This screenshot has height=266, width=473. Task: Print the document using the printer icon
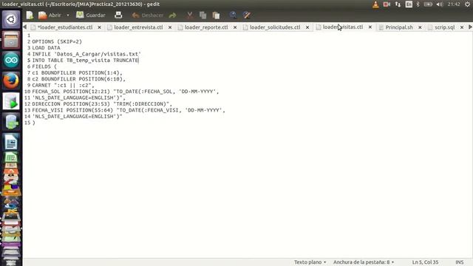coord(118,15)
